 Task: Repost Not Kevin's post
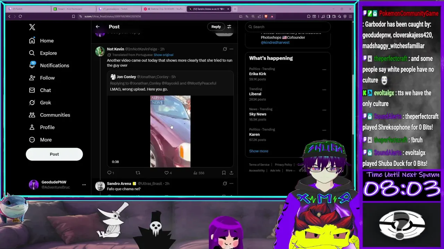tap(138, 173)
